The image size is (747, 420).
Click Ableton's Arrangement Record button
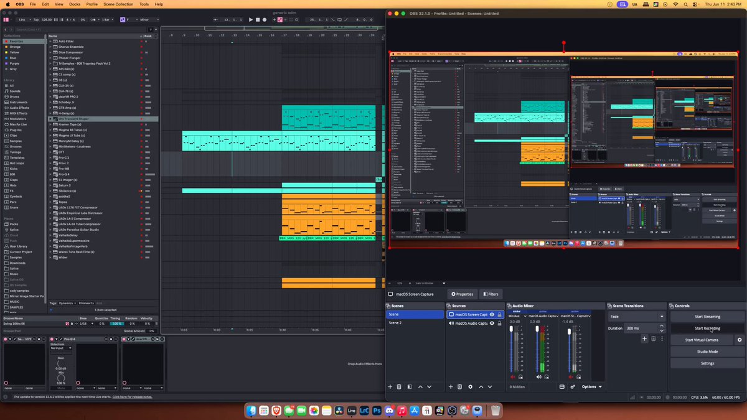[265, 20]
